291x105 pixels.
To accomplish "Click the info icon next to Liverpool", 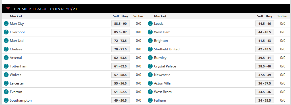I will [6, 32].
